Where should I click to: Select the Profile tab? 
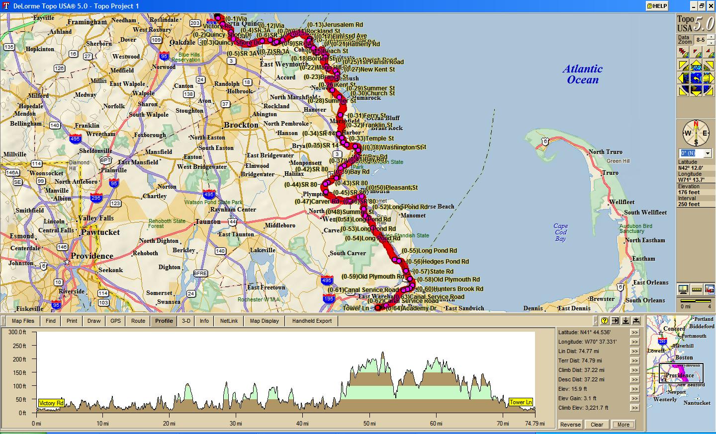coord(164,321)
